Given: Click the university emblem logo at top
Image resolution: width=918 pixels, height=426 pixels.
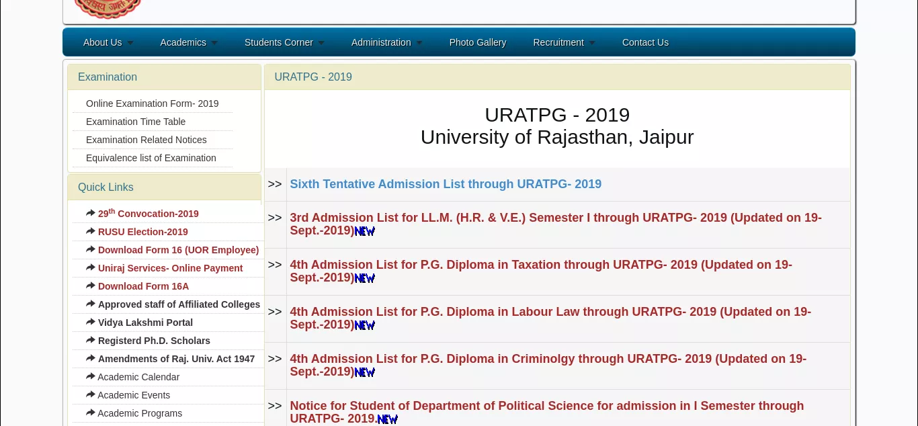Looking at the screenshot, I should coord(108,8).
